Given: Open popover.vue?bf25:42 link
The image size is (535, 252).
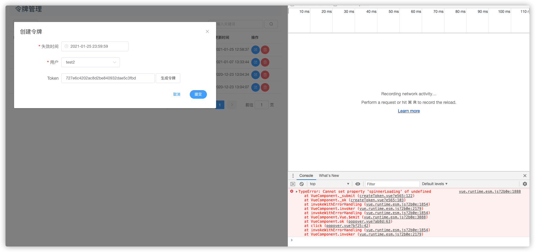Looking at the screenshot, I should tap(347, 226).
